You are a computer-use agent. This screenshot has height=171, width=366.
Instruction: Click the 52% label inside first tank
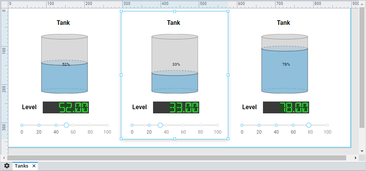(66, 64)
